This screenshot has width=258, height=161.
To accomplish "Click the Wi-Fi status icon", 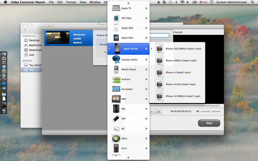I will [x=182, y=2].
